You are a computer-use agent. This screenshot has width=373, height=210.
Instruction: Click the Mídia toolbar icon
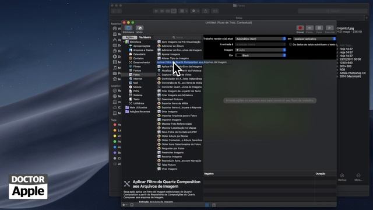pyautogui.click(x=140, y=28)
